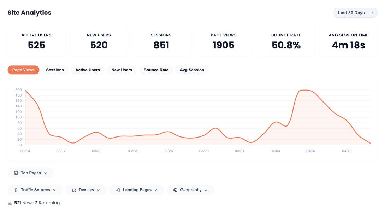Screen dimensions: 385x216
Task: Open the Bounce Rate chart view
Action: tap(156, 70)
